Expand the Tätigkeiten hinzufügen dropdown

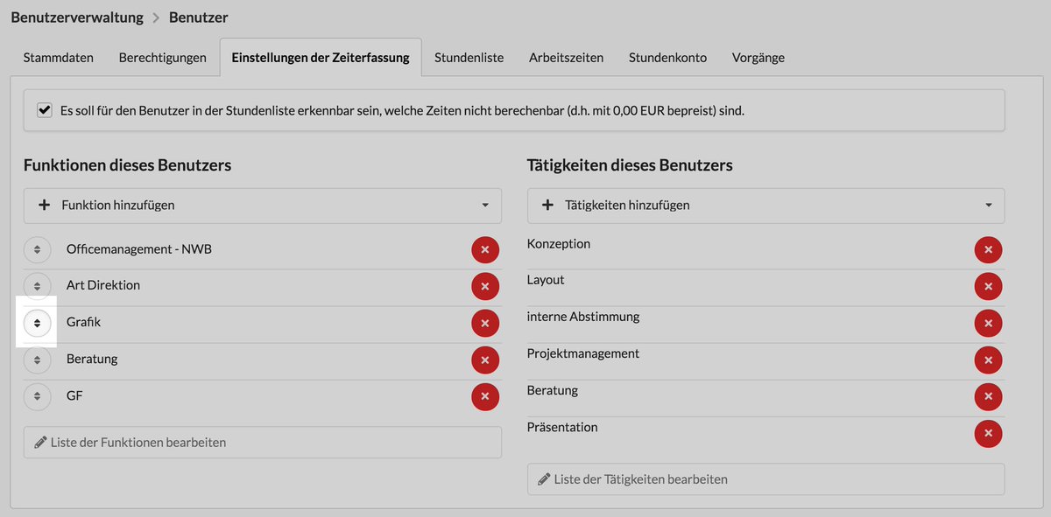[x=766, y=206]
